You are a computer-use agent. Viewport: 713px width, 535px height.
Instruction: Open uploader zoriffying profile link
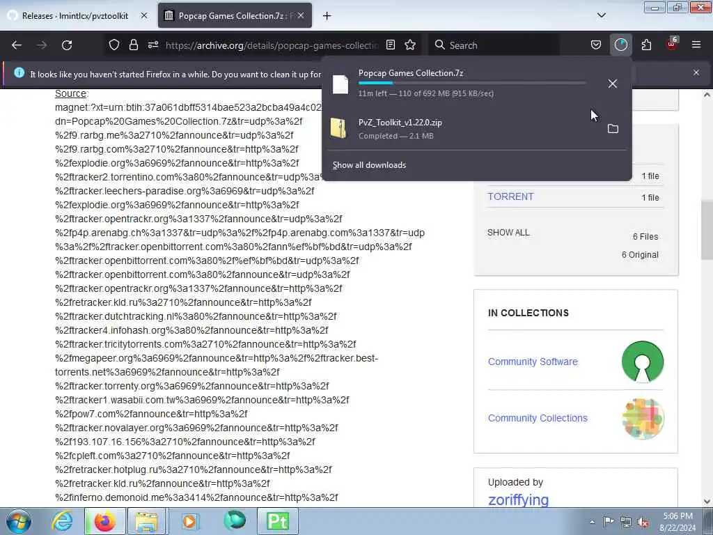coord(518,500)
